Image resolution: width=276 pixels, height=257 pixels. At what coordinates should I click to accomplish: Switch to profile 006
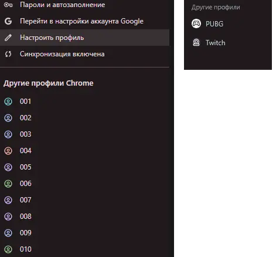click(84, 184)
